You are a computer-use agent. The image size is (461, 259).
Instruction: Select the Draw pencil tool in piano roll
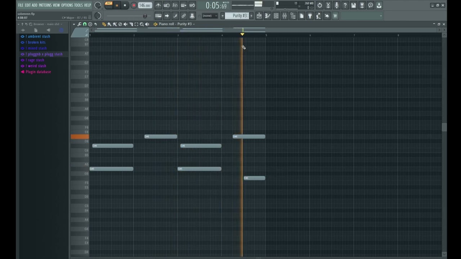(104, 24)
